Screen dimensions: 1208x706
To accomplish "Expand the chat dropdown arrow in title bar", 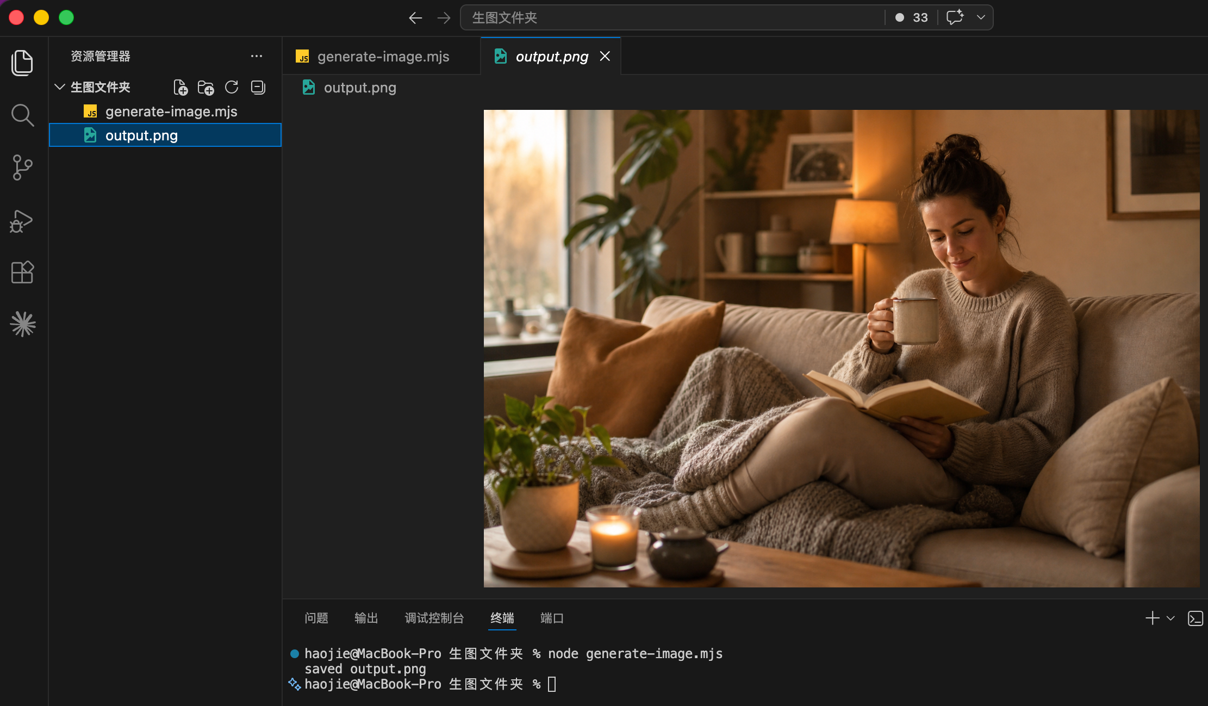I will click(981, 17).
